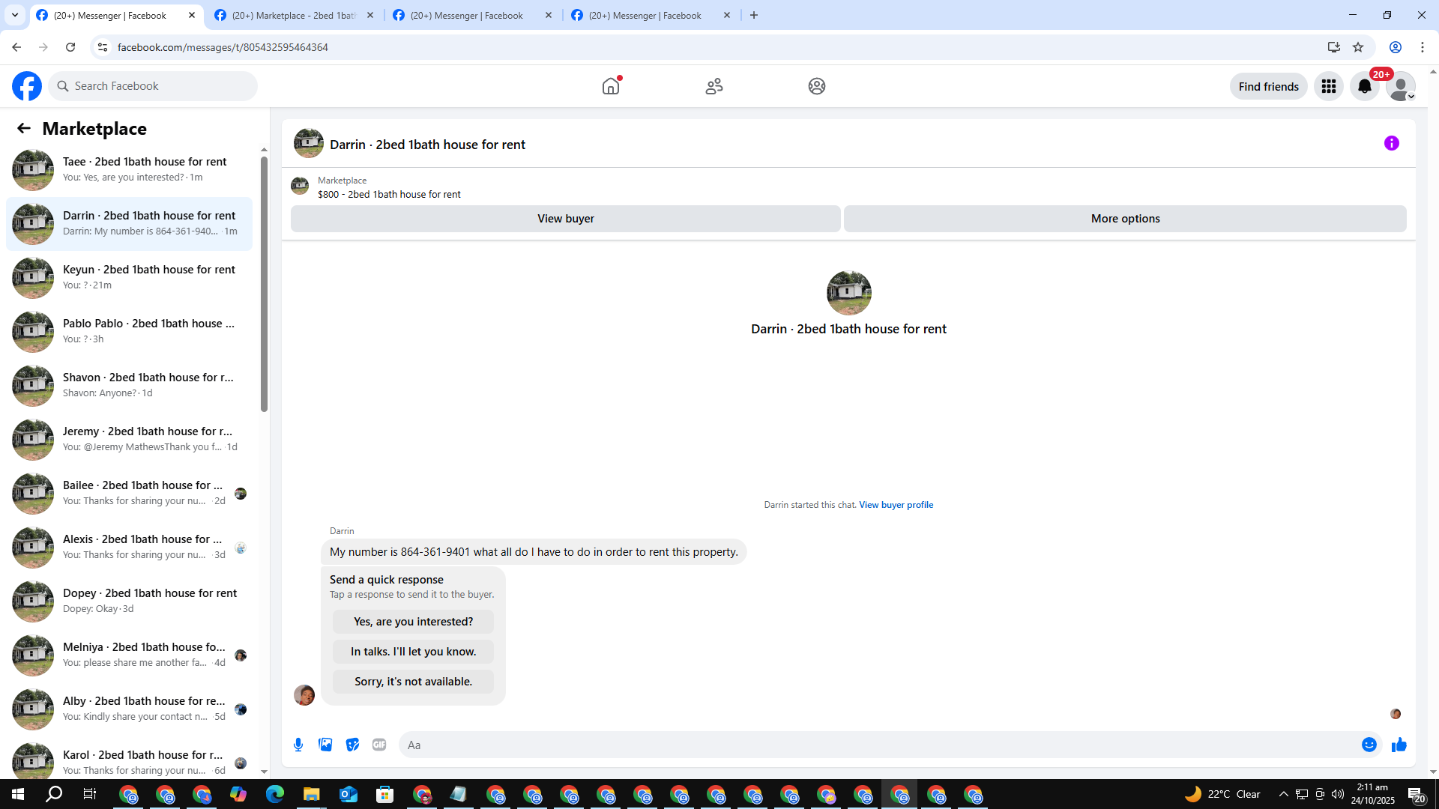Open the Chrome three-dot menu
This screenshot has height=809, width=1439.
click(1423, 47)
